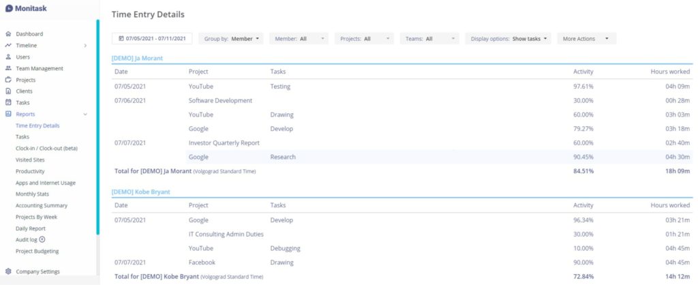The height and width of the screenshot is (285, 698).
Task: Go to Dashboard in sidebar
Action: (29, 34)
